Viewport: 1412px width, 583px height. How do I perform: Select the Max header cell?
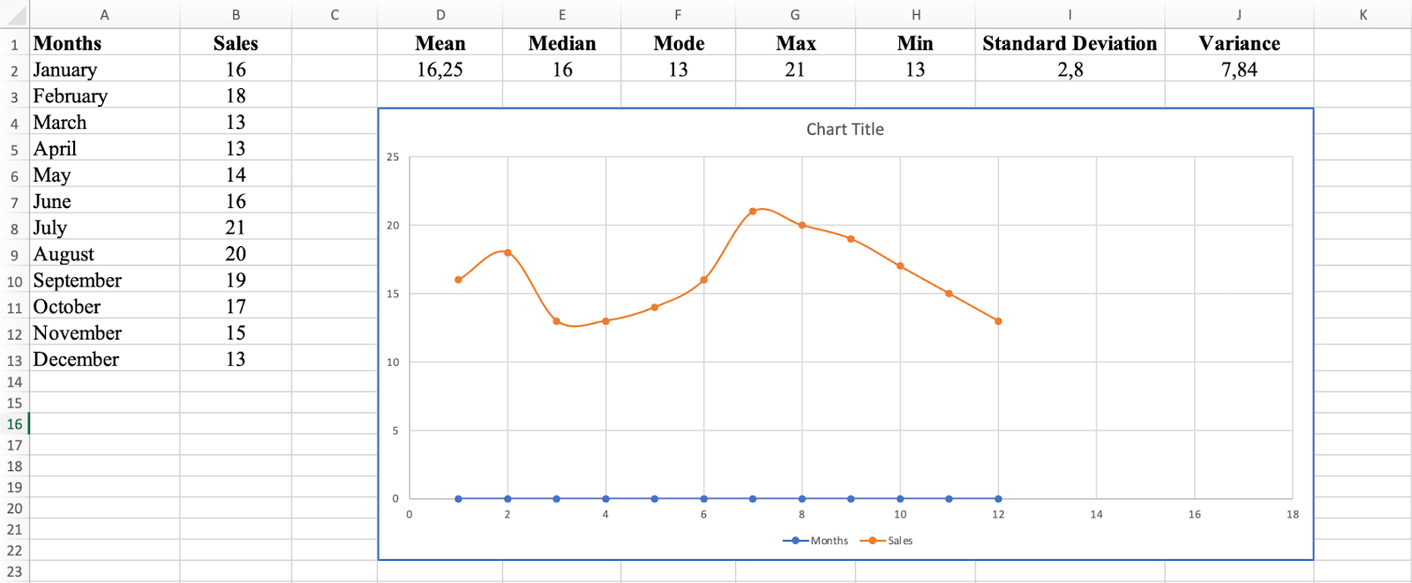(794, 42)
